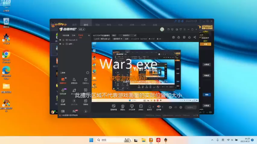This screenshot has height=144, width=257.
Task: Click the refresh icon in platform window title bar
Action: click(196, 21)
